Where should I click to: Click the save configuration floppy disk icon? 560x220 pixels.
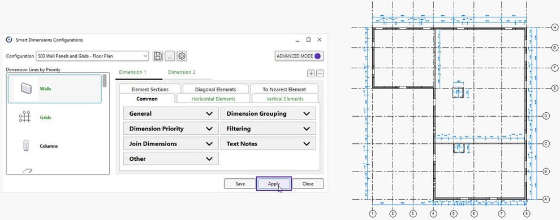coord(158,56)
